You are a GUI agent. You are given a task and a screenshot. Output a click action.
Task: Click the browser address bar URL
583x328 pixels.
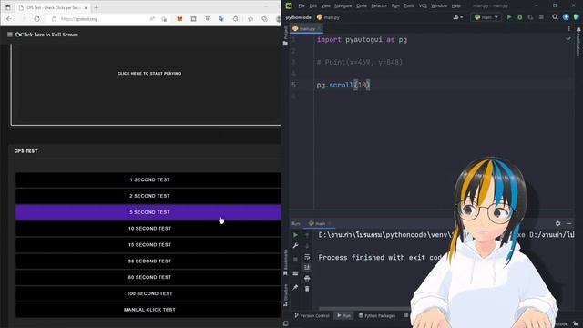(79, 19)
